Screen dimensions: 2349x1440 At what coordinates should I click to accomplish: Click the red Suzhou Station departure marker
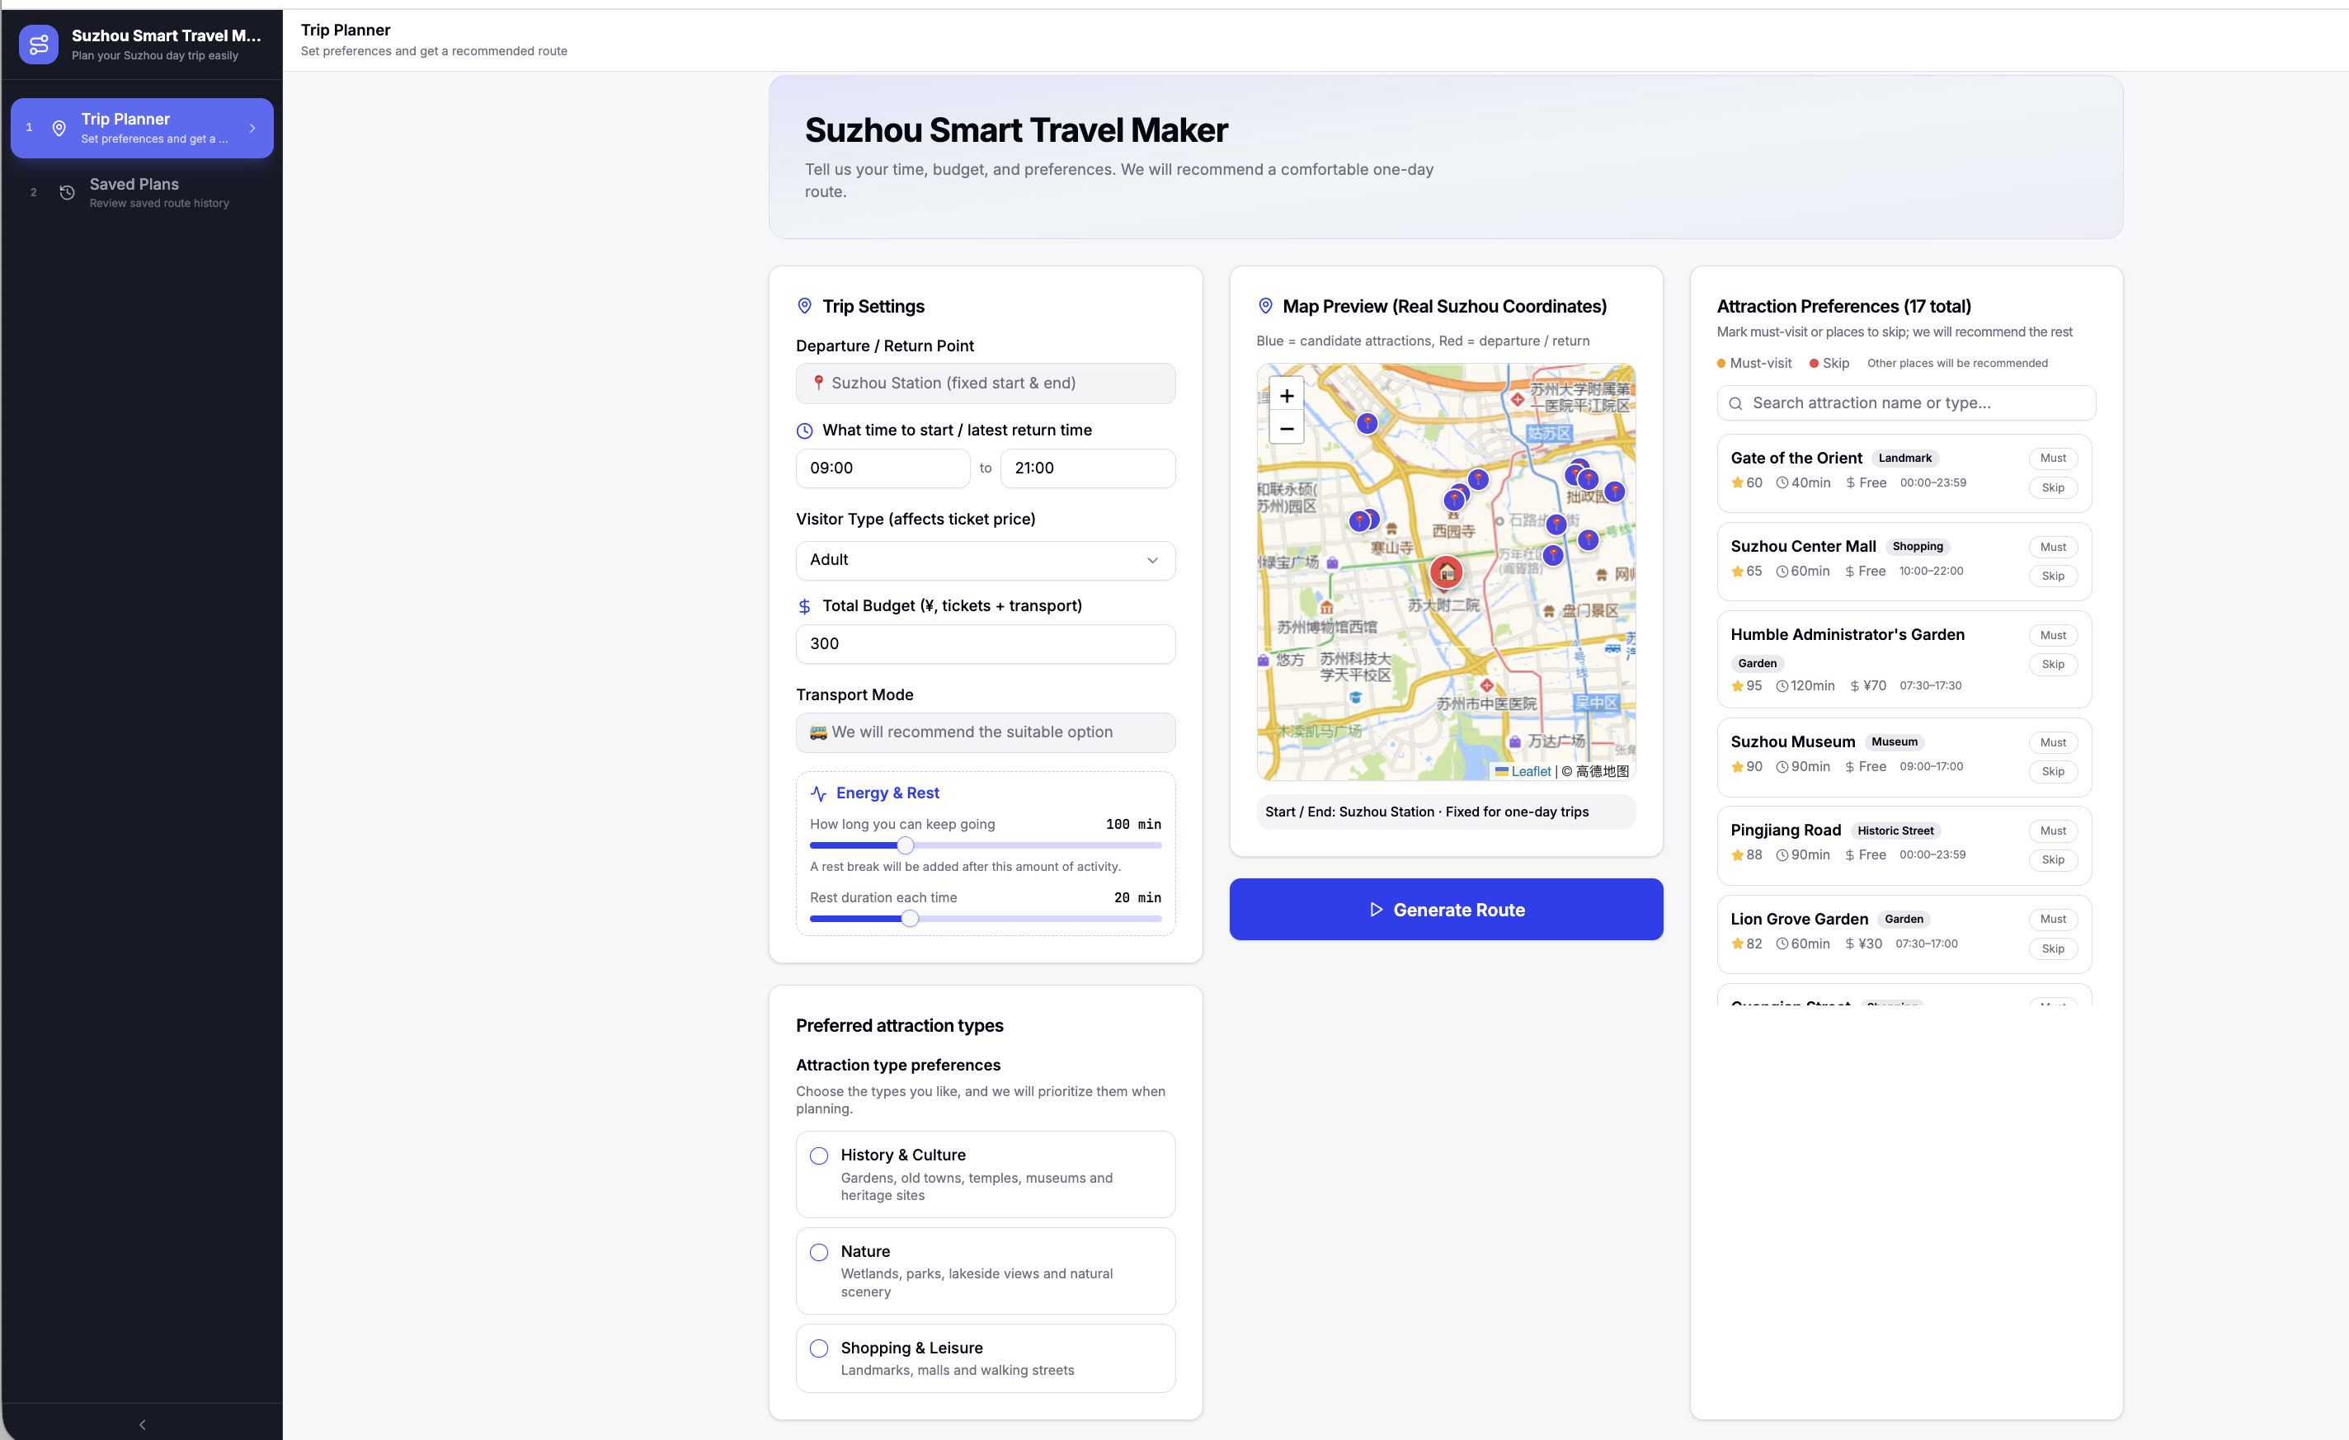1446,571
